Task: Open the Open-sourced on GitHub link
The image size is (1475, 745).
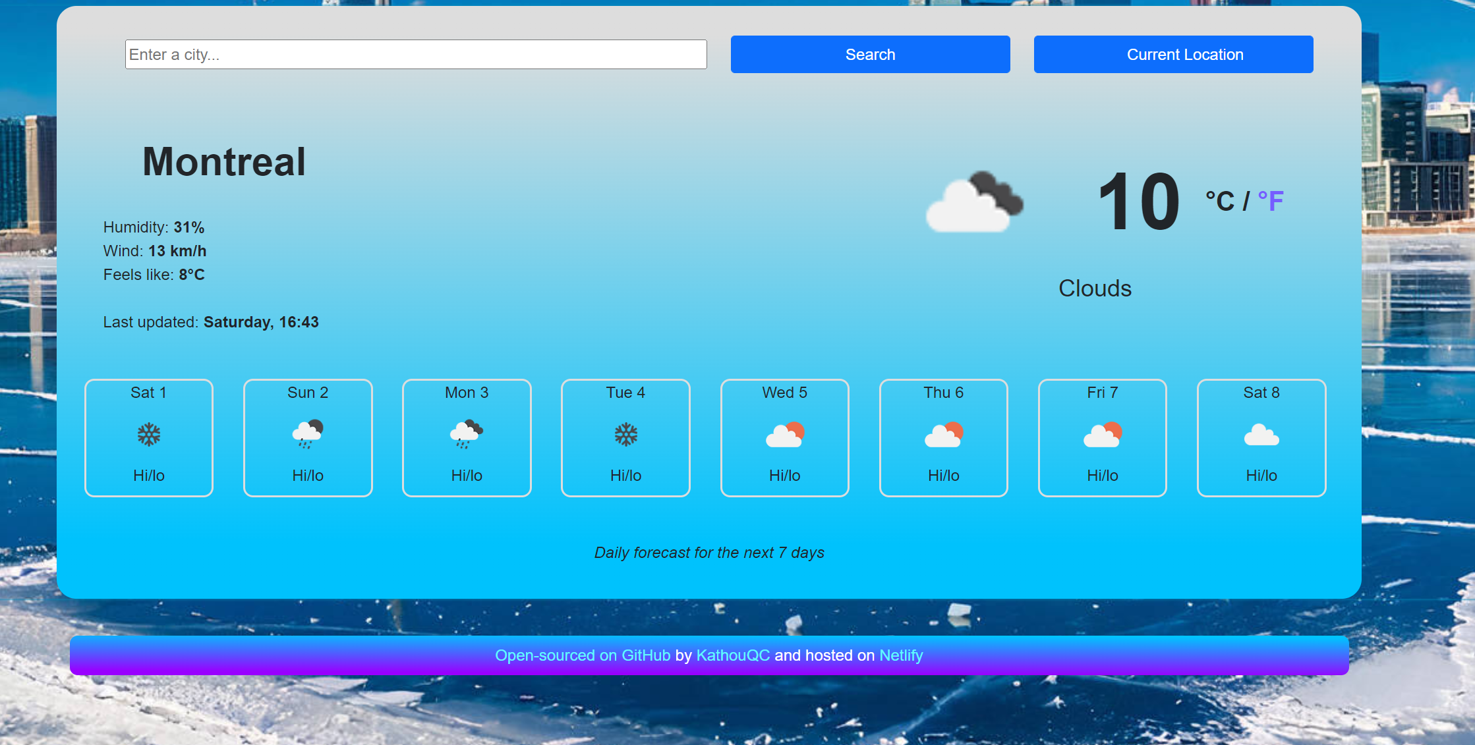Action: coord(582,655)
